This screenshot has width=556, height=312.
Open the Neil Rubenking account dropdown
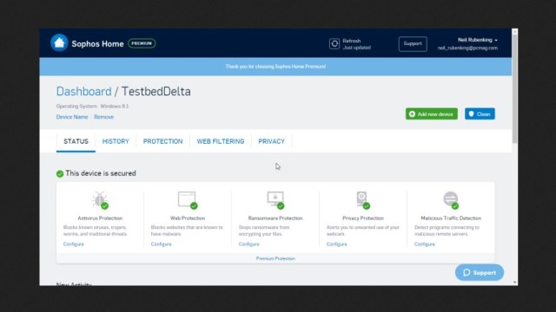[x=477, y=40]
